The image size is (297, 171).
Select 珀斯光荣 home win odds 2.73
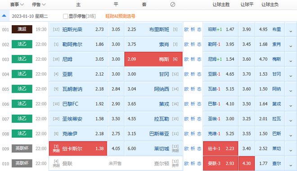point(78,29)
